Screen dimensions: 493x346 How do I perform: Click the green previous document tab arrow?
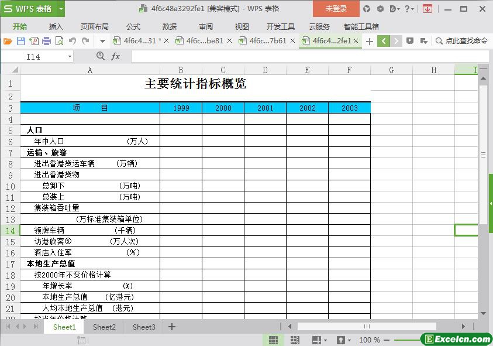pos(384,41)
